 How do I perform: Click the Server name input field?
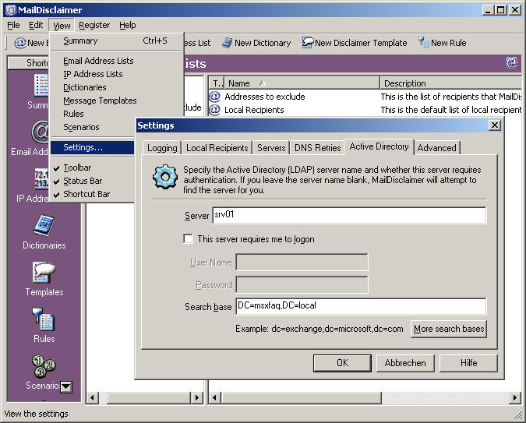[349, 215]
